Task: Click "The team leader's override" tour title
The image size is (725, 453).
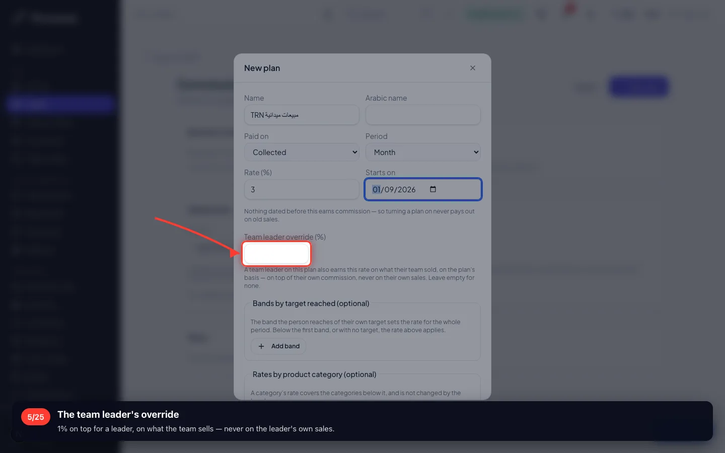Action: pyautogui.click(x=118, y=414)
